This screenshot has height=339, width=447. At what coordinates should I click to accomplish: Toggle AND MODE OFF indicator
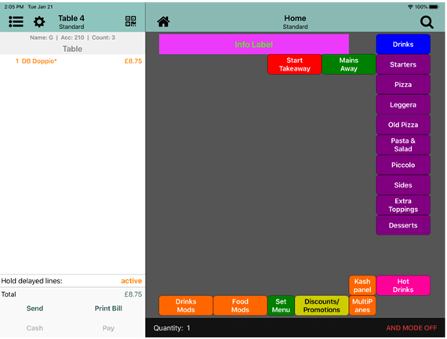[412, 328]
